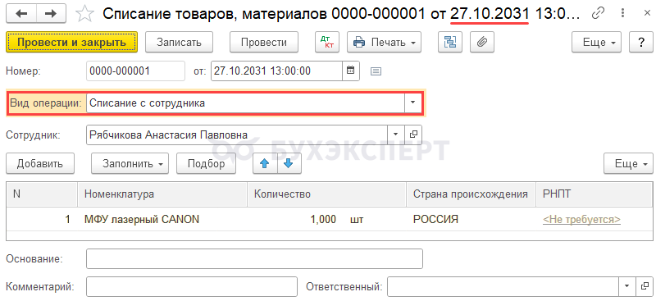The height and width of the screenshot is (301, 656).
Task: Copy the document link via chain icon
Action: [x=599, y=14]
